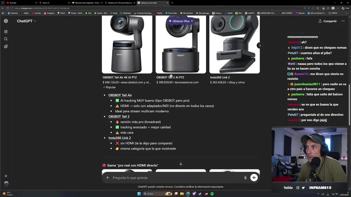
Task: Open the OBSBOT Tail Air 4K product image
Action: pyautogui.click(x=127, y=44)
